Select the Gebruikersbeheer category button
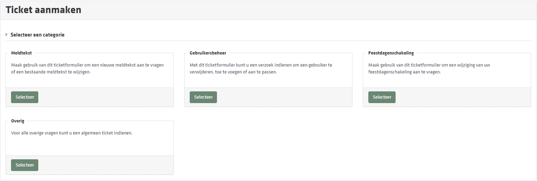This screenshot has height=181, width=537. pos(203,97)
